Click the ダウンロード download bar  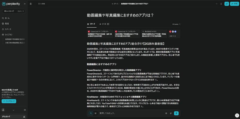point(13,117)
